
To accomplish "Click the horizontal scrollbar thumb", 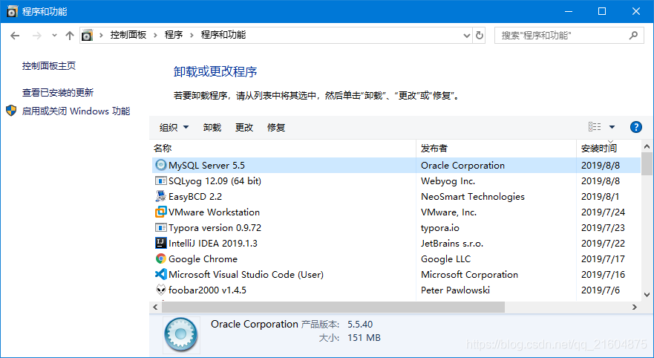I will tap(333, 307).
